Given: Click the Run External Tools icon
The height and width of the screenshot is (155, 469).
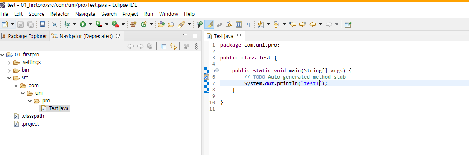Looking at the screenshot, I should (115, 24).
